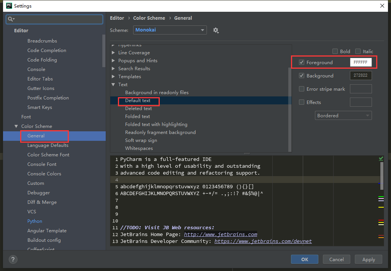Open Debugger color settings
The height and width of the screenshot is (271, 391).
tap(38, 192)
